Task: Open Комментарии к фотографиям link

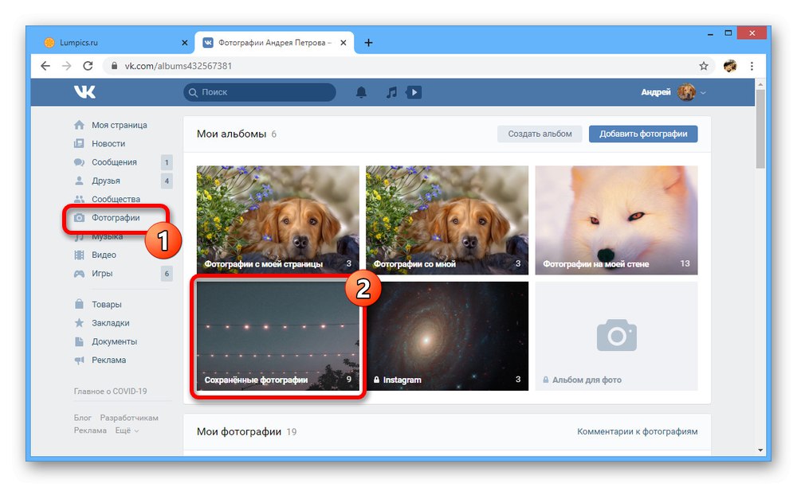Action: click(637, 432)
